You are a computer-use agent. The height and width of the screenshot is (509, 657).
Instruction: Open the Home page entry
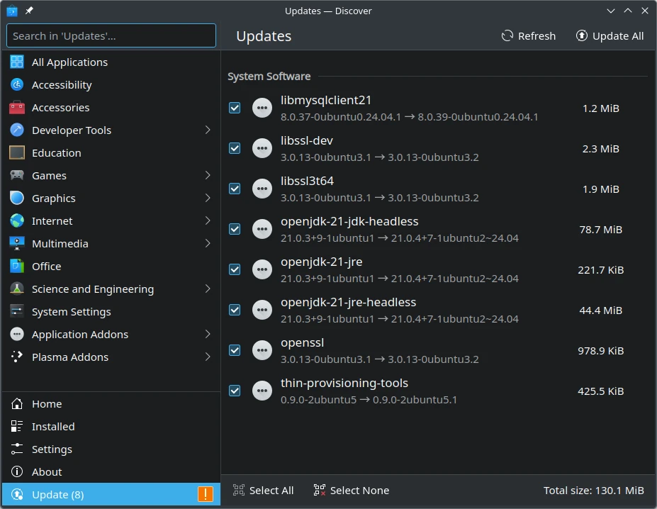(x=111, y=404)
